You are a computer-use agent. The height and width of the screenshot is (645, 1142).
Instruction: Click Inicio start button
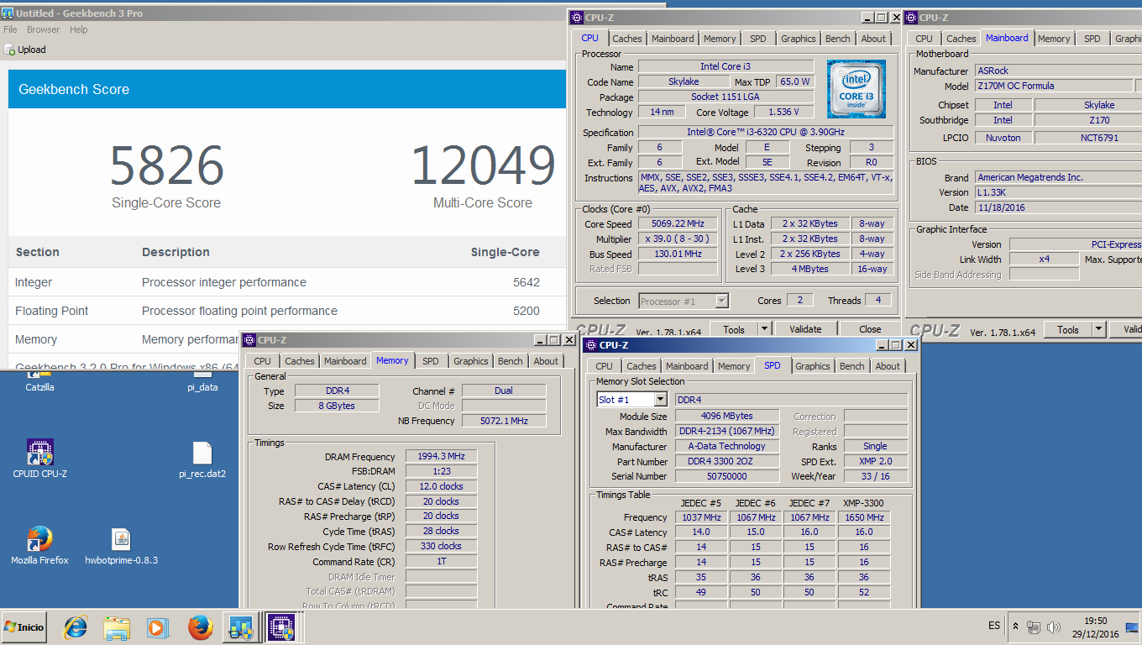point(24,627)
